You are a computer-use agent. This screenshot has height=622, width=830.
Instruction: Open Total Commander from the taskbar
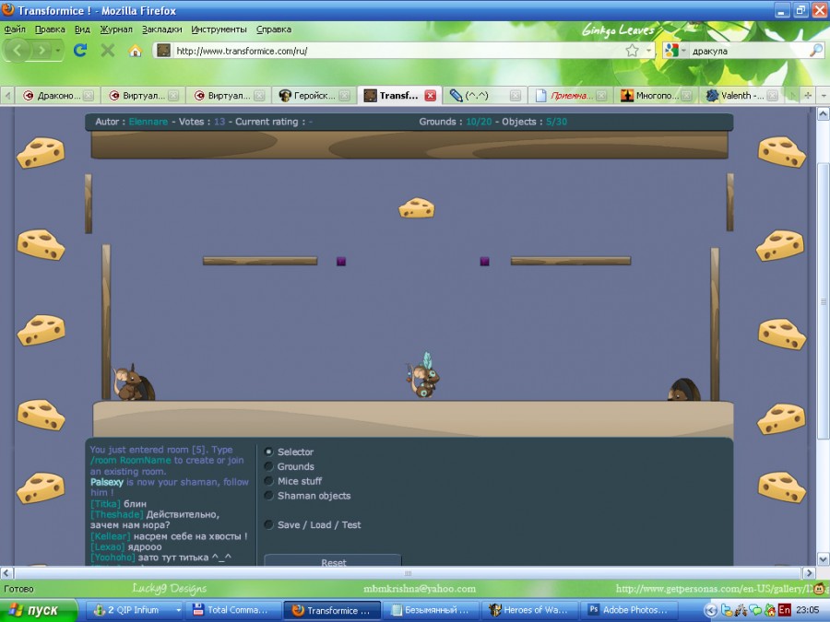231,610
